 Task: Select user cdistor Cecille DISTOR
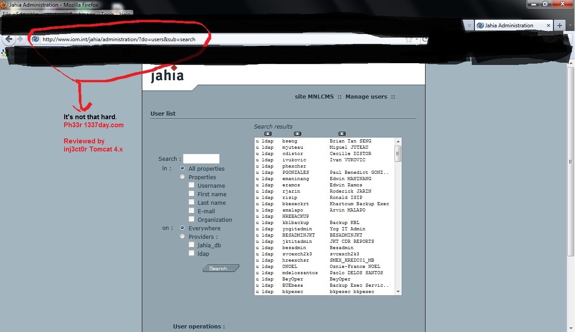click(324, 154)
